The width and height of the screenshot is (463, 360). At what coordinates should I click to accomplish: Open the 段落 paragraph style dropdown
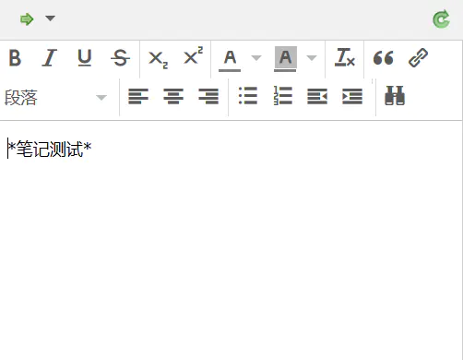coord(55,98)
